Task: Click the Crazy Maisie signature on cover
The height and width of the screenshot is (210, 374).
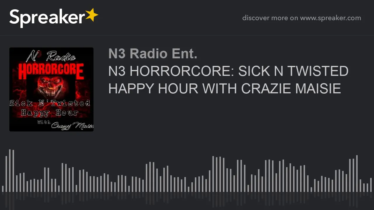Action: 72,126
